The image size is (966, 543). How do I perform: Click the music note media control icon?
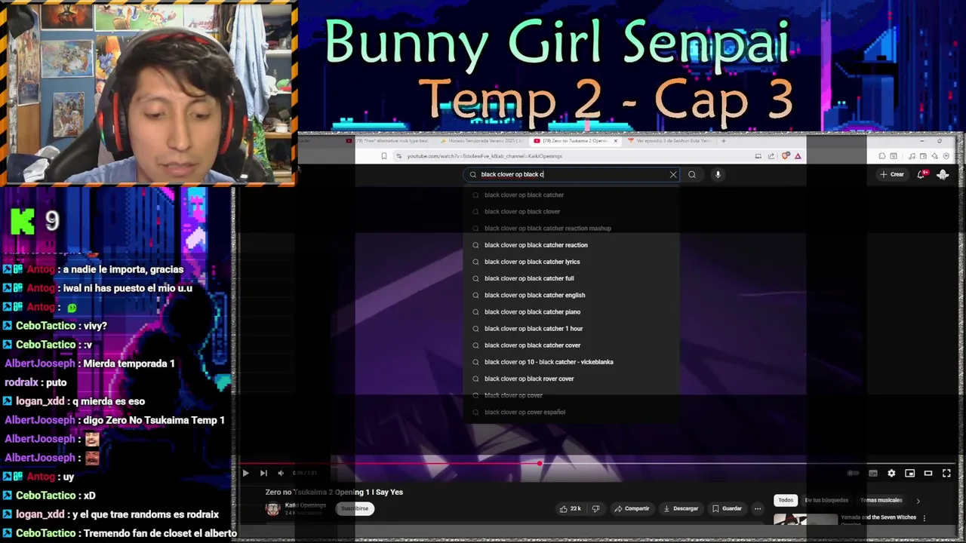pyautogui.click(x=912, y=156)
